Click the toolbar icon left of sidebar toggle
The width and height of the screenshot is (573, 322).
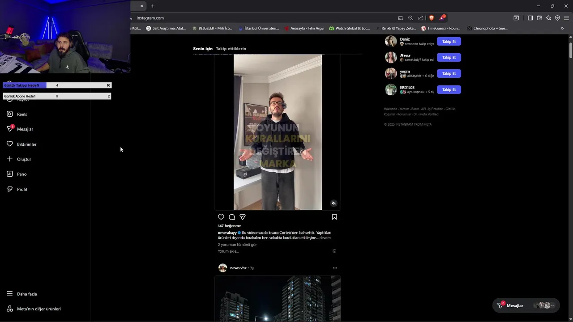point(516,18)
